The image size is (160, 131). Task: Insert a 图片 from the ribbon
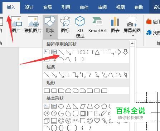click(x=16, y=25)
